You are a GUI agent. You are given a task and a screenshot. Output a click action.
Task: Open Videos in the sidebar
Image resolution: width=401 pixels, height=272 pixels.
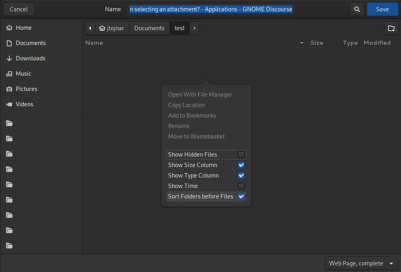(x=41, y=104)
